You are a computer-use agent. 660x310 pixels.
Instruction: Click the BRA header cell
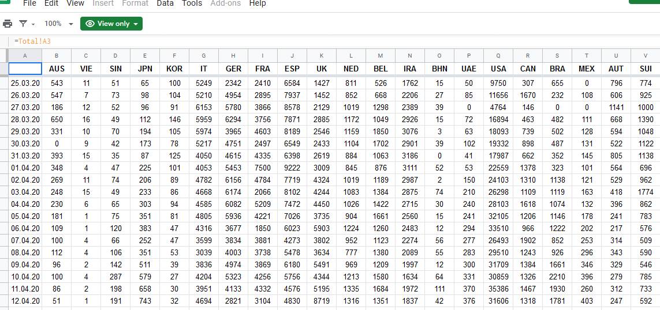click(557, 69)
